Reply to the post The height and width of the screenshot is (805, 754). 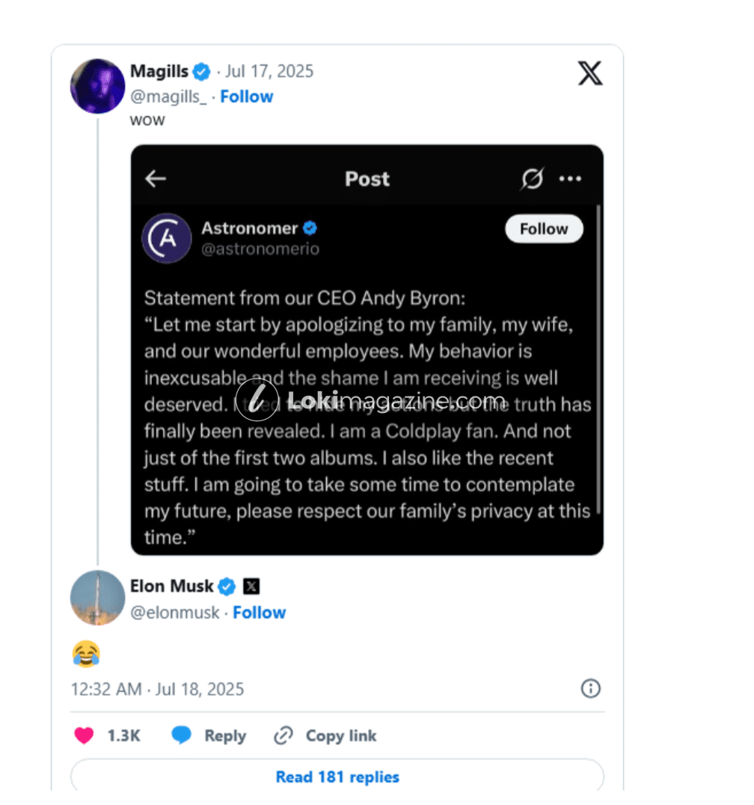[209, 736]
